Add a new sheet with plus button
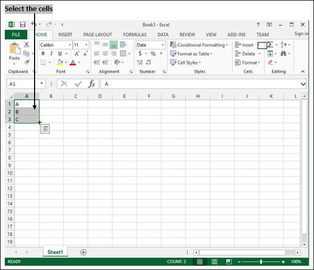 tap(84, 252)
